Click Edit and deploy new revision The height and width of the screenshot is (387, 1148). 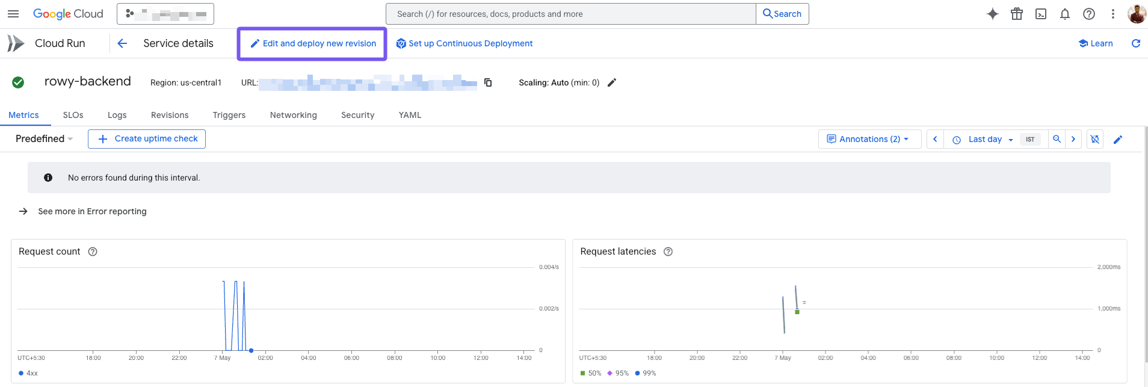click(x=313, y=43)
